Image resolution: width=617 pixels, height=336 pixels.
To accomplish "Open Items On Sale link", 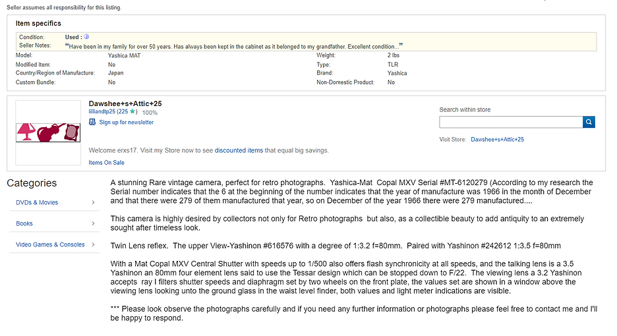I will pos(106,163).
